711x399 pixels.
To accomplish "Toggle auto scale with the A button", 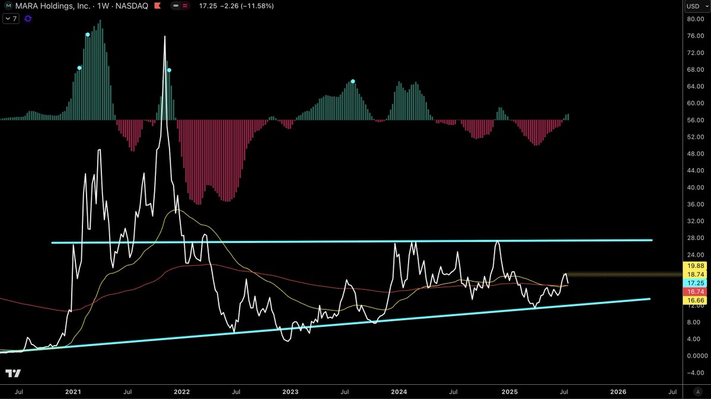I will [697, 392].
